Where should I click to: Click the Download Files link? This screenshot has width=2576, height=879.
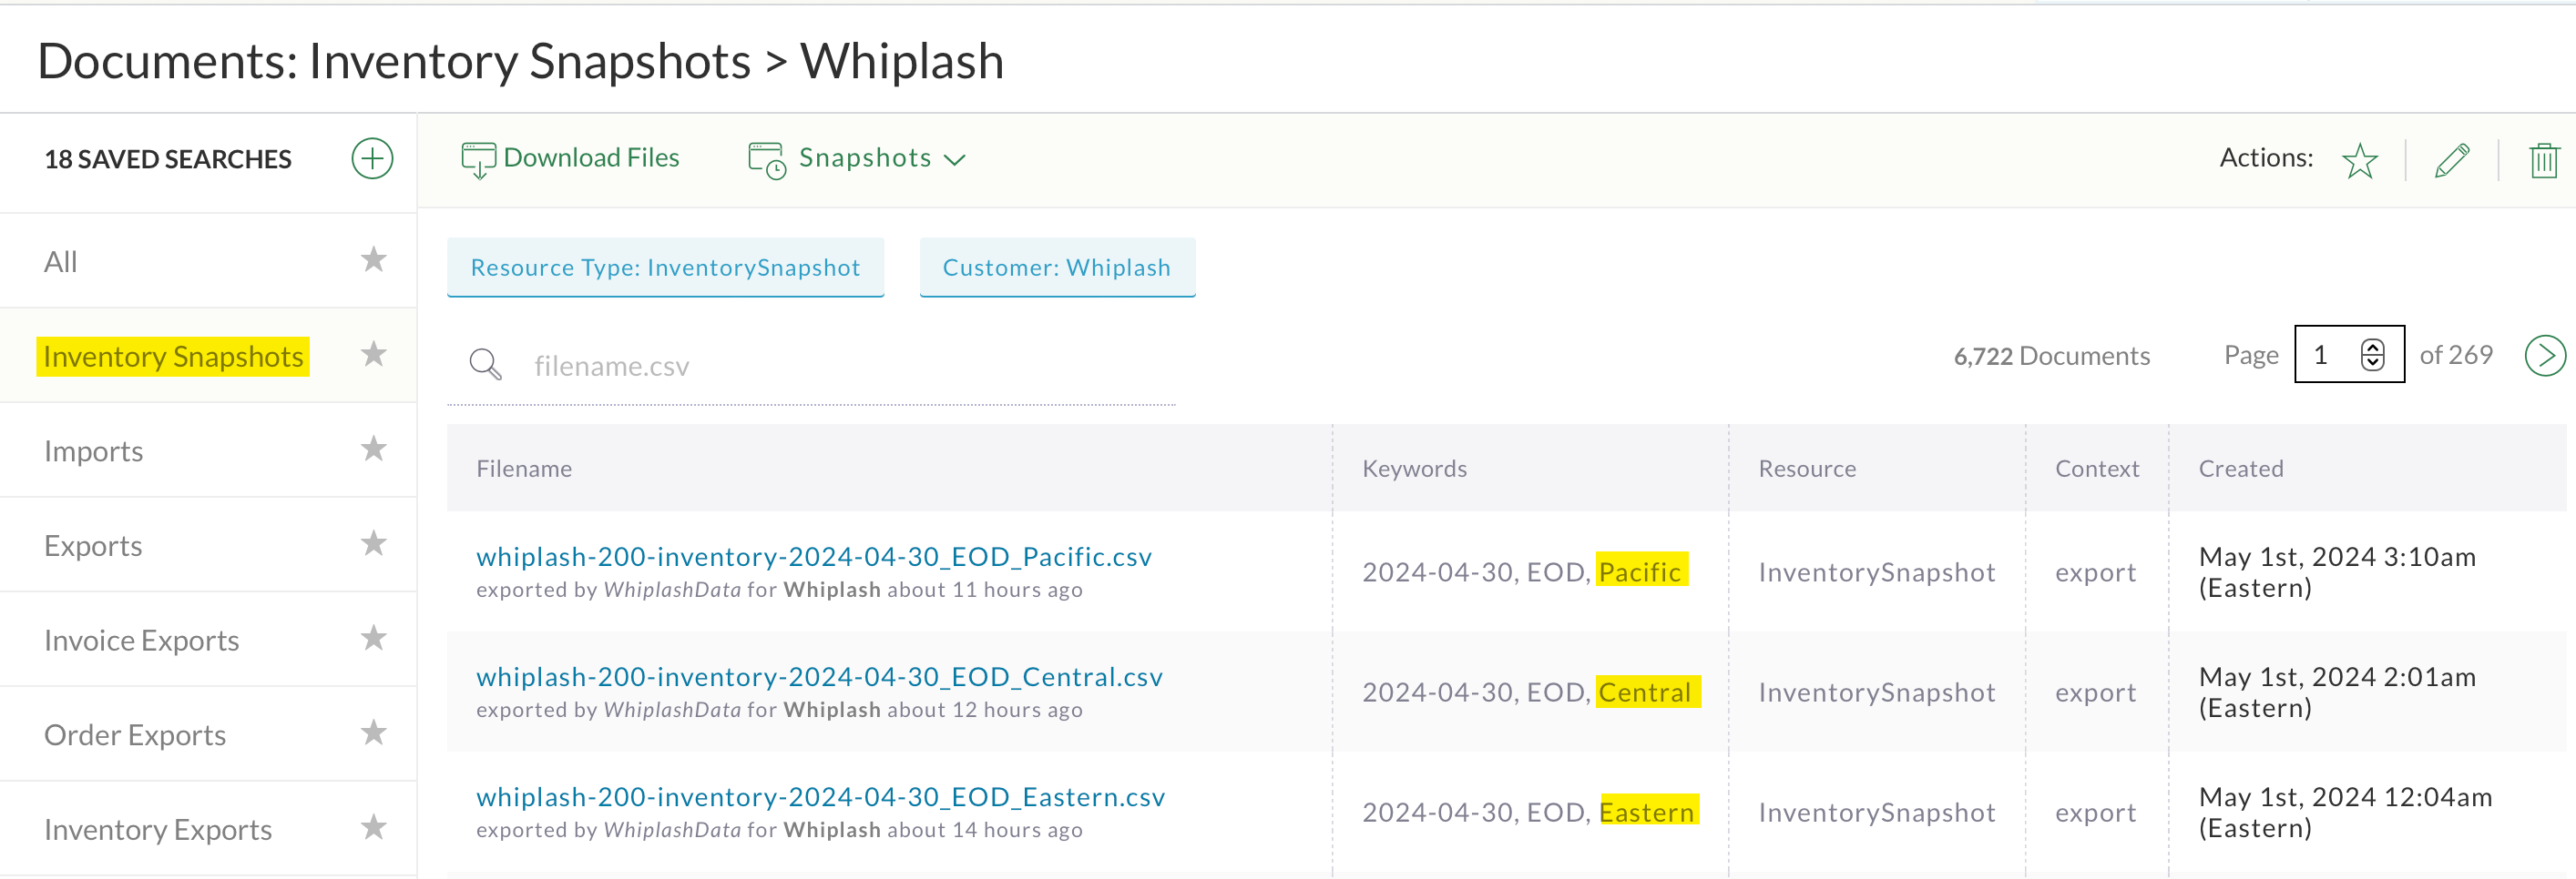tap(591, 157)
